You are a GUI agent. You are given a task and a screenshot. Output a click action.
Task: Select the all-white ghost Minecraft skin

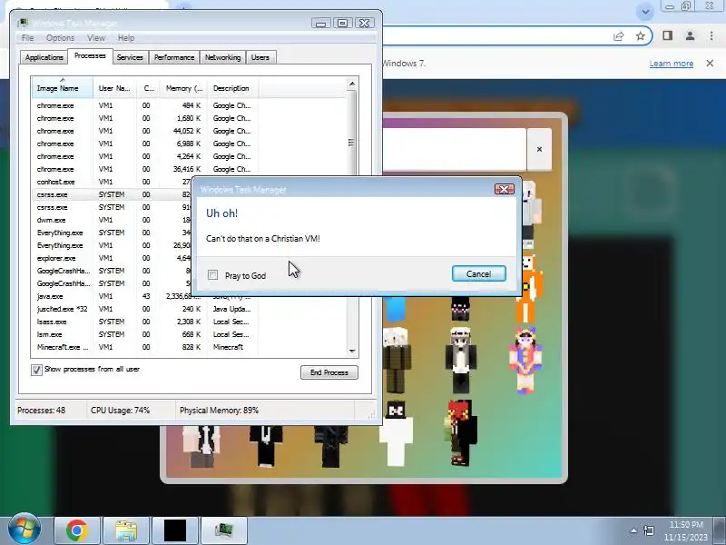point(397,433)
